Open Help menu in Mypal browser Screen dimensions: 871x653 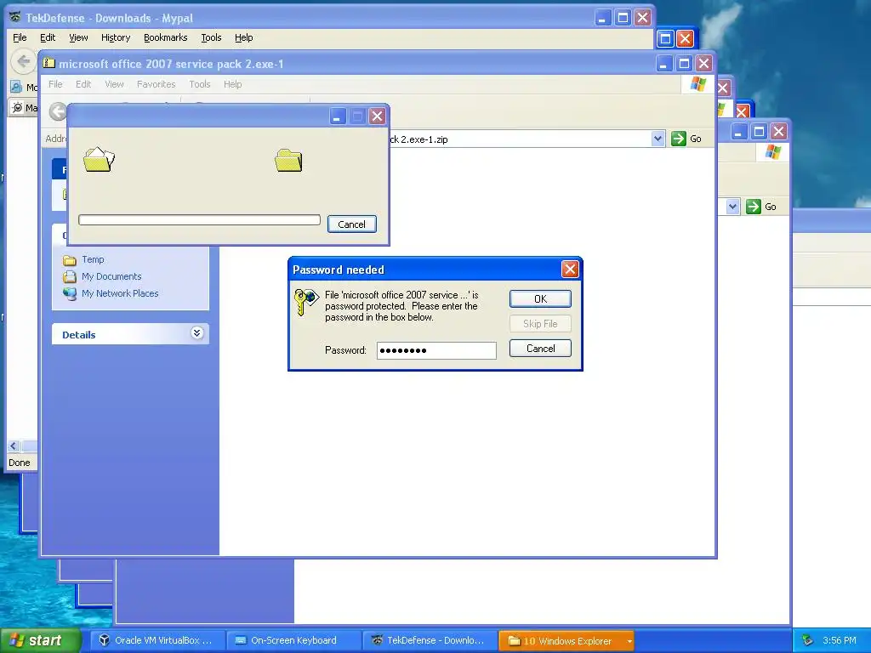[x=244, y=37]
